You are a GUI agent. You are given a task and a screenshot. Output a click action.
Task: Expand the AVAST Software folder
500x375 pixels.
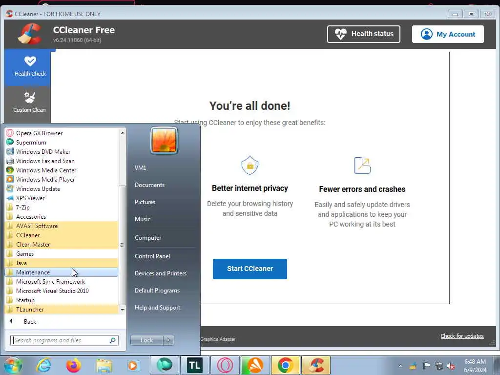click(x=62, y=226)
